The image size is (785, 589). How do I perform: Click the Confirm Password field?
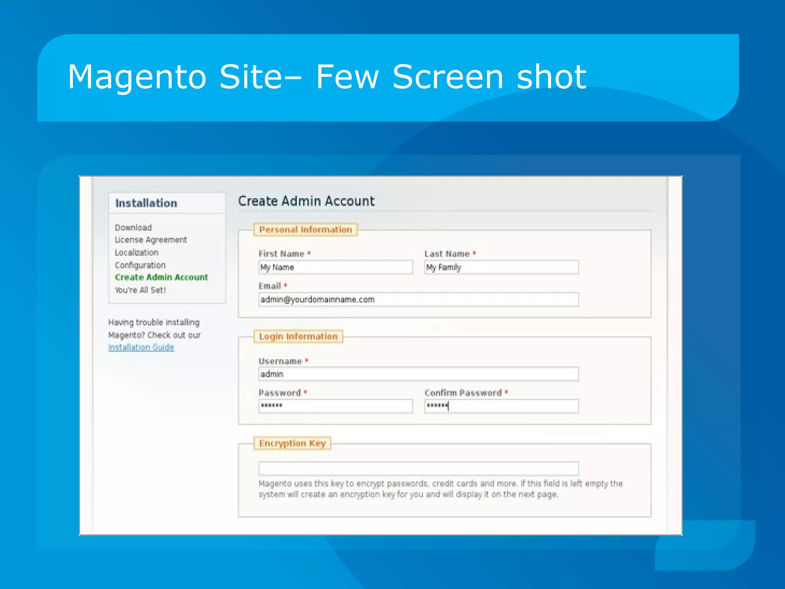pyautogui.click(x=501, y=406)
